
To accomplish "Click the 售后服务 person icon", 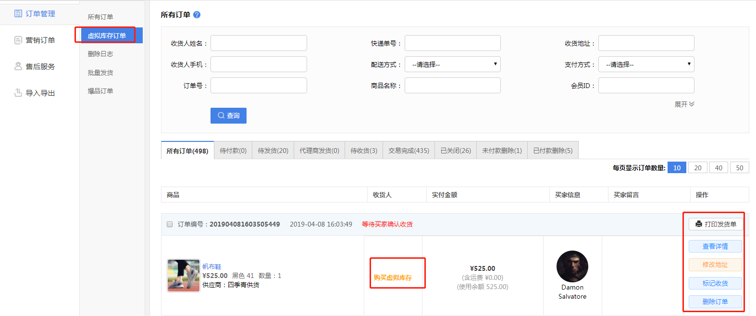I will [x=18, y=66].
